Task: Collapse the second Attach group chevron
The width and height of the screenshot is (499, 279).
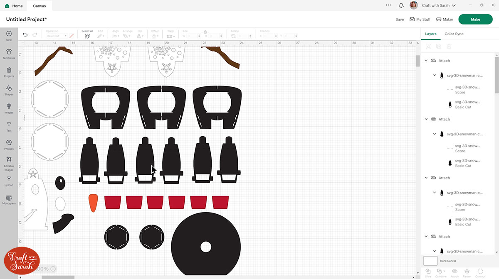Action: tap(426, 119)
